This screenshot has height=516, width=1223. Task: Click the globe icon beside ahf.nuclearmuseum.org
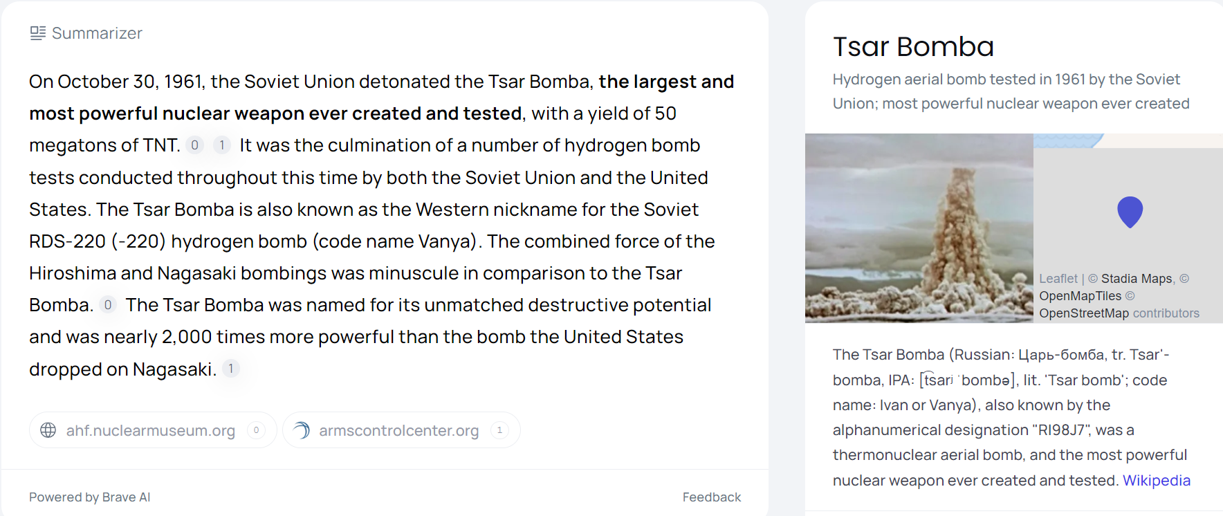pyautogui.click(x=48, y=430)
